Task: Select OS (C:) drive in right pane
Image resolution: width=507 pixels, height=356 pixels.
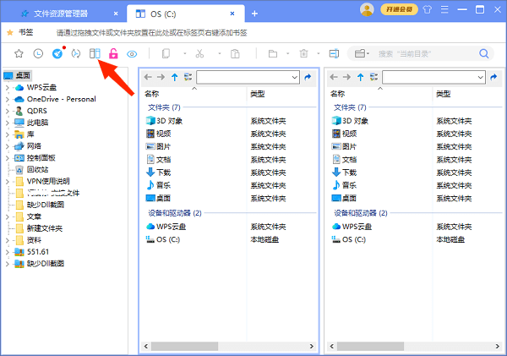Action: (x=356, y=239)
